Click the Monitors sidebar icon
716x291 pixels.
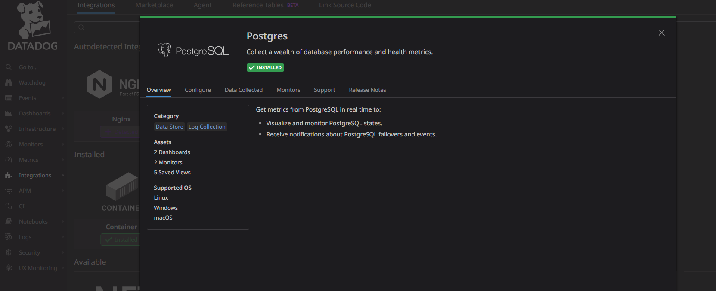(9, 144)
